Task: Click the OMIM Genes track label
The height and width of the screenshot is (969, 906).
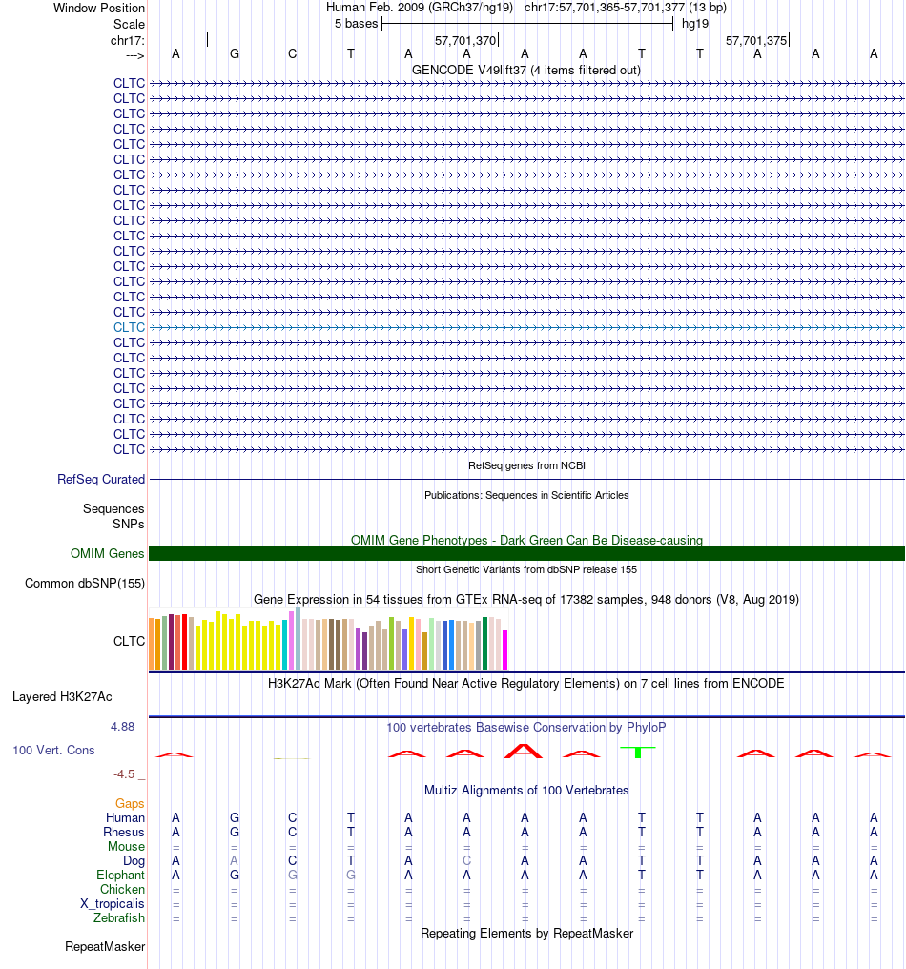Action: [108, 554]
